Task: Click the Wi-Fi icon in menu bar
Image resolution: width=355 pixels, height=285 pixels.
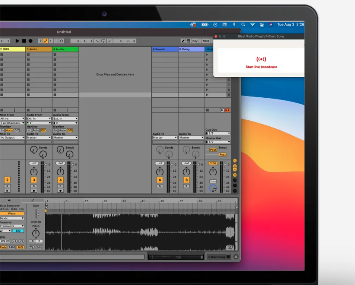Action: pos(252,25)
